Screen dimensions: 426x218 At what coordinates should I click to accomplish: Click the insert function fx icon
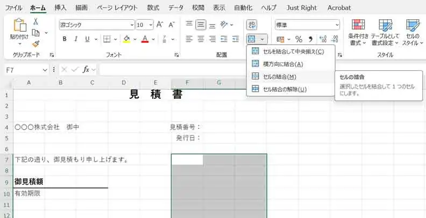pyautogui.click(x=86, y=70)
